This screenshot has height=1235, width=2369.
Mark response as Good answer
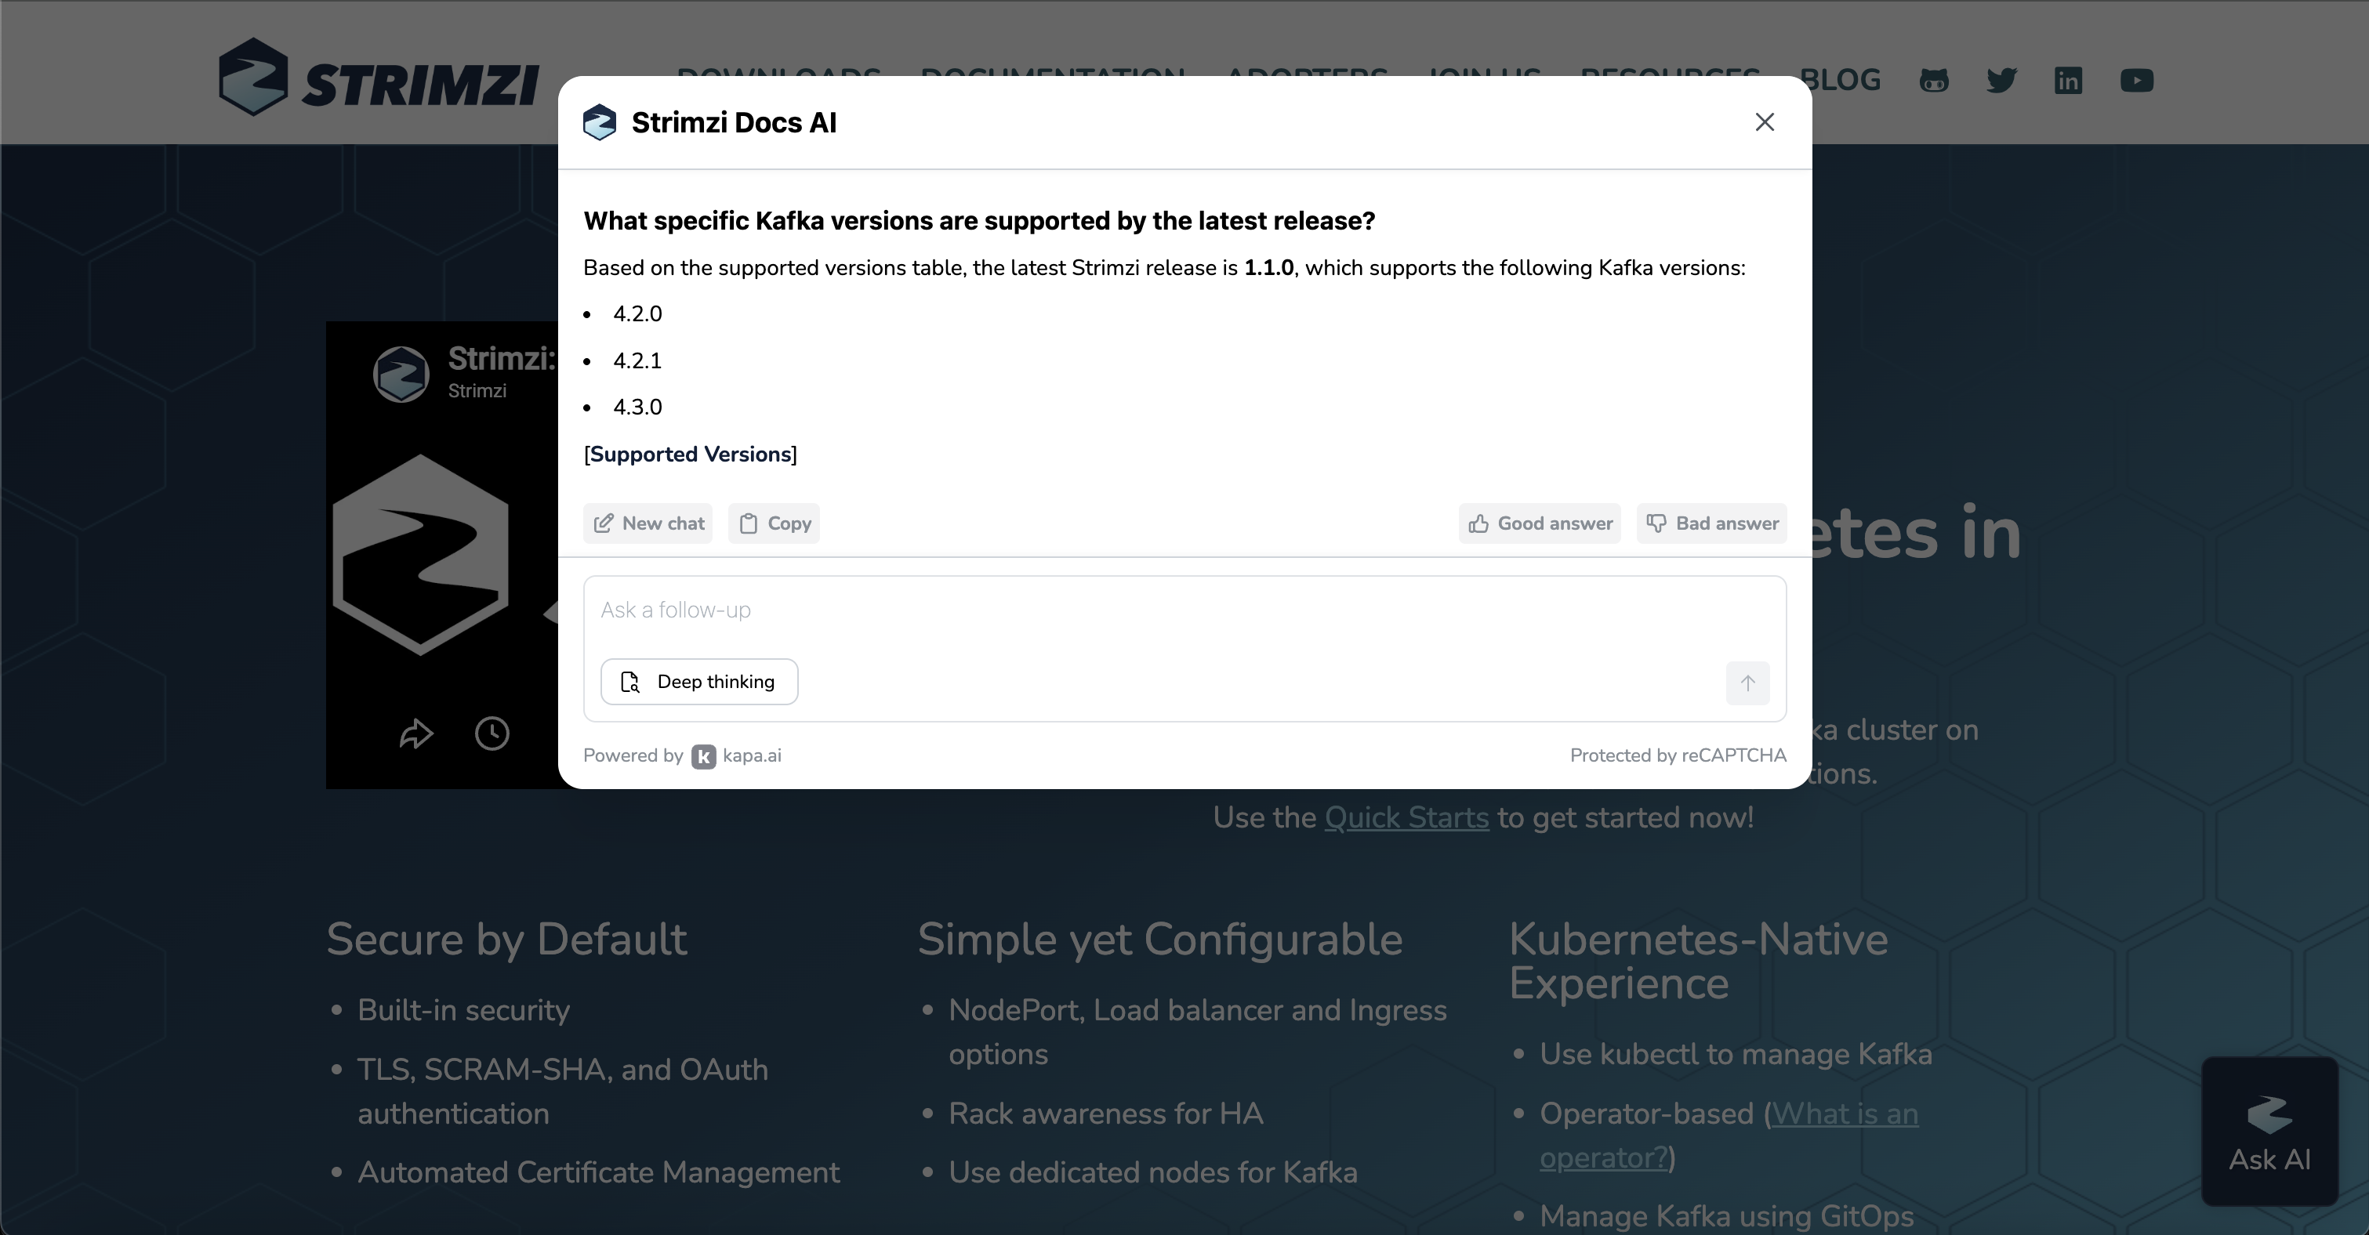coord(1540,523)
